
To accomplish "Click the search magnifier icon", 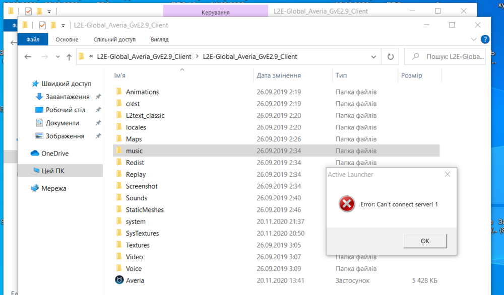I will click(416, 56).
